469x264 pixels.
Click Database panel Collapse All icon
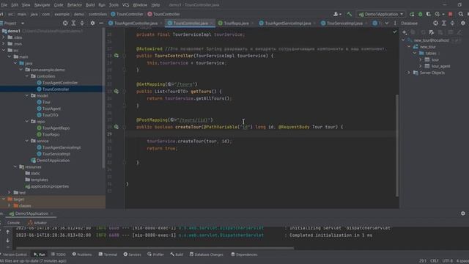[x=452, y=23]
